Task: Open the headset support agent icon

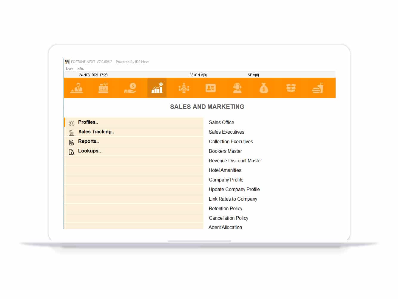Action: 237,88
